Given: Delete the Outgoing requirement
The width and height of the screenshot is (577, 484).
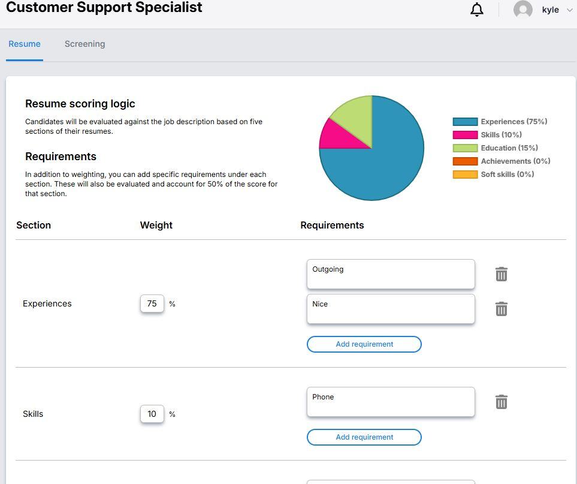Looking at the screenshot, I should 501,274.
